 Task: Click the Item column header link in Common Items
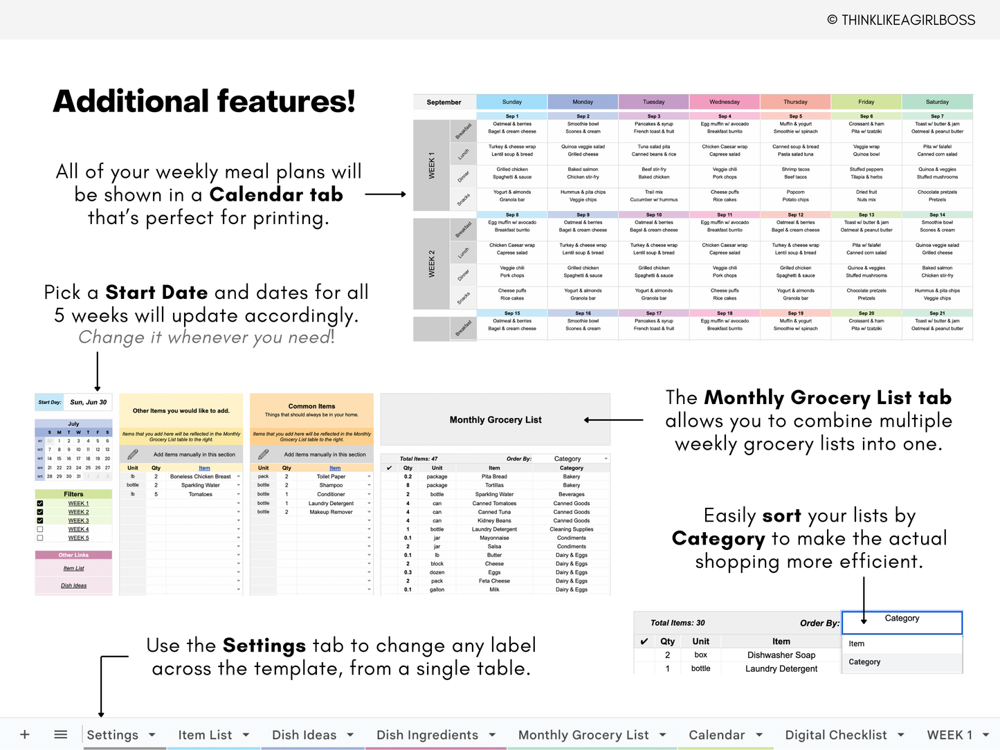(335, 468)
